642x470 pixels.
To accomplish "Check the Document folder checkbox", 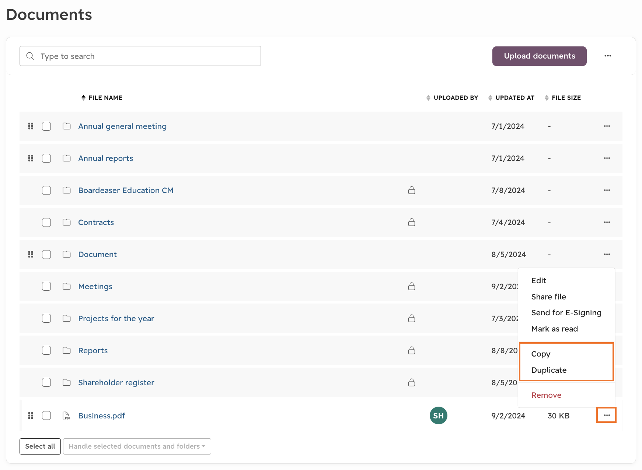I will (46, 255).
